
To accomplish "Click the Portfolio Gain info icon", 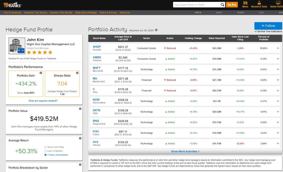I will 41,73.
